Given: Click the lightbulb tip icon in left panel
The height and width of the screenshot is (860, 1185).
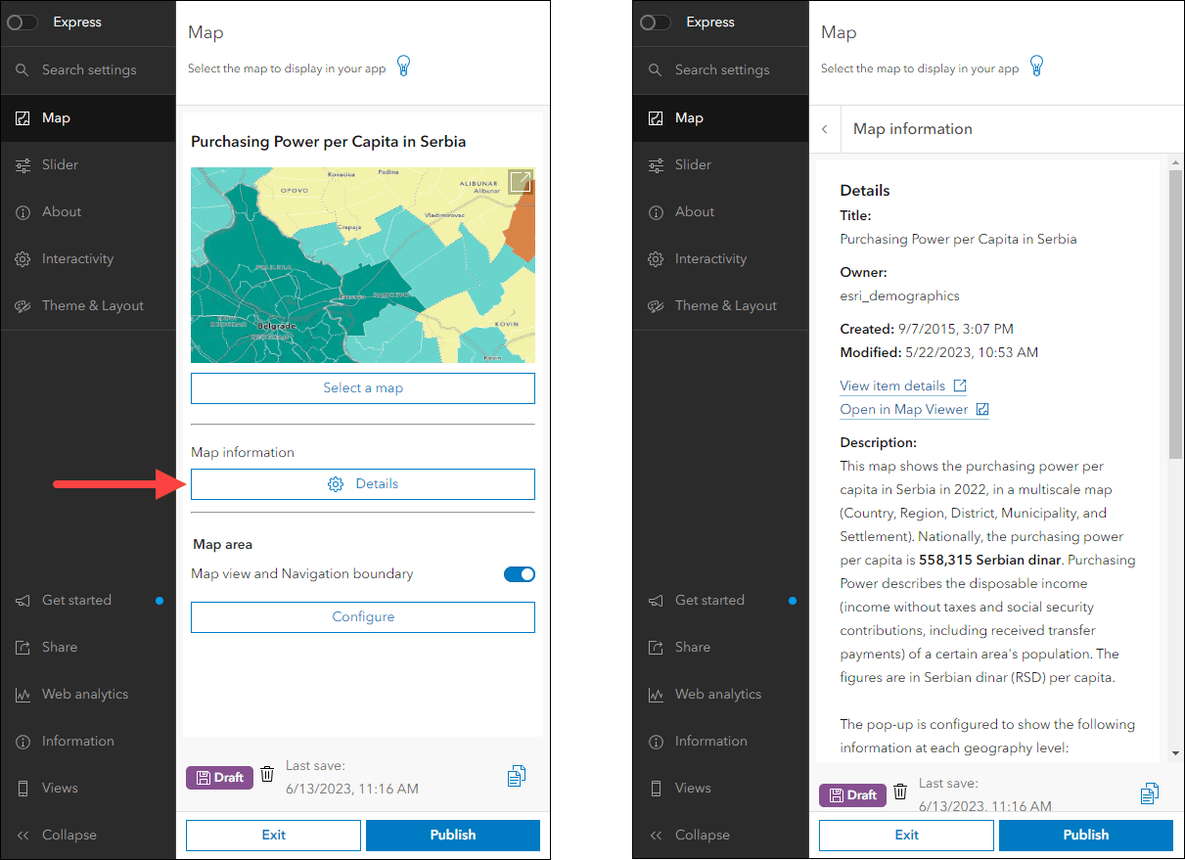Looking at the screenshot, I should tap(403, 67).
